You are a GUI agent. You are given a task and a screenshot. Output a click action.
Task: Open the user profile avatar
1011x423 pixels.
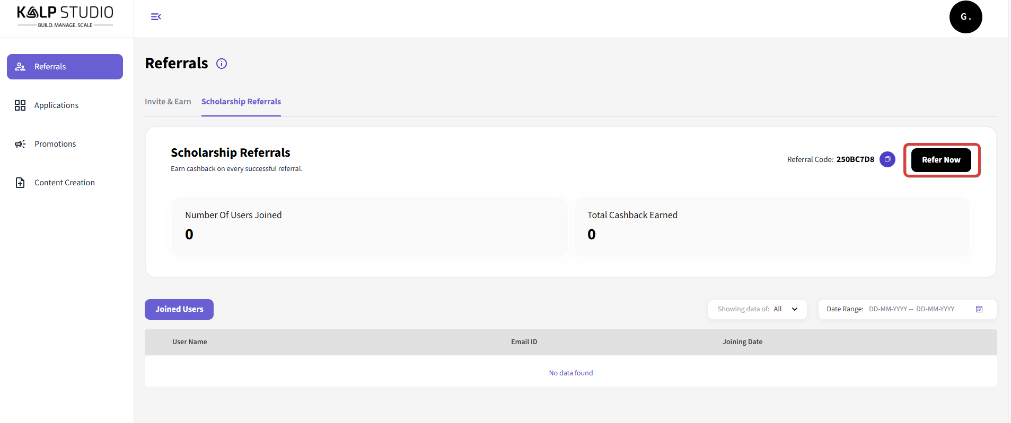click(x=965, y=17)
